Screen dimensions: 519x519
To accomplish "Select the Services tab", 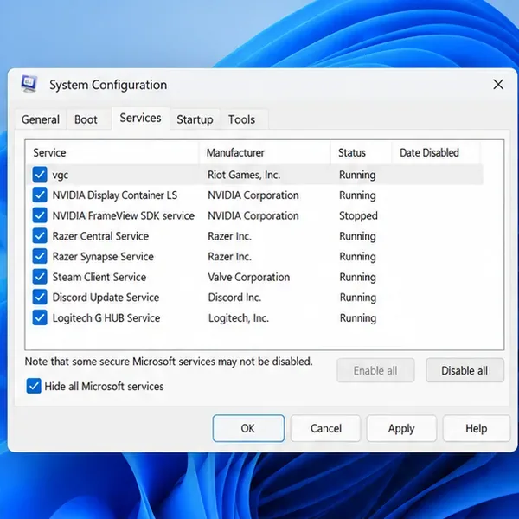I will [x=140, y=118].
